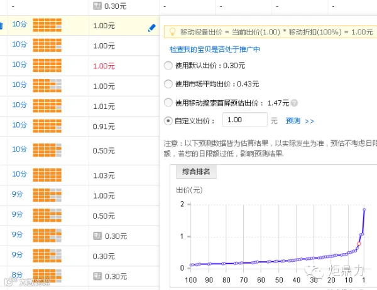Click the lightbulb tip icon
Screen dimensions: 377x290
point(172,32)
